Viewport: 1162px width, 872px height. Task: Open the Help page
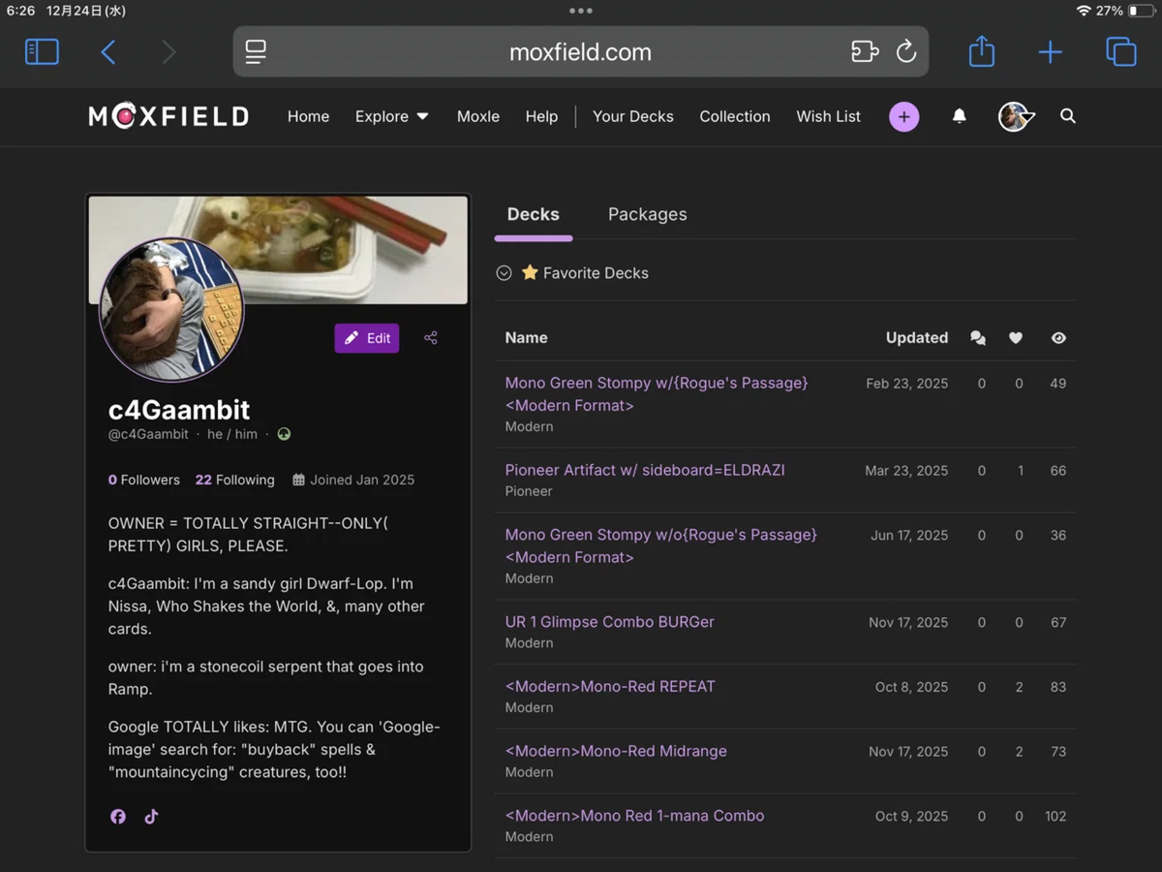pos(541,116)
